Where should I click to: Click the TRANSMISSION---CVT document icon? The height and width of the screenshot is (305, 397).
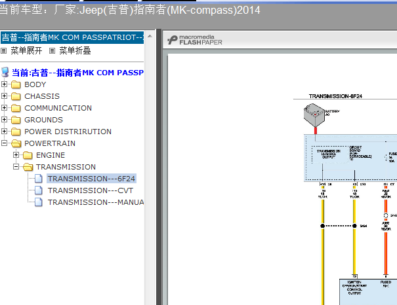[39, 190]
